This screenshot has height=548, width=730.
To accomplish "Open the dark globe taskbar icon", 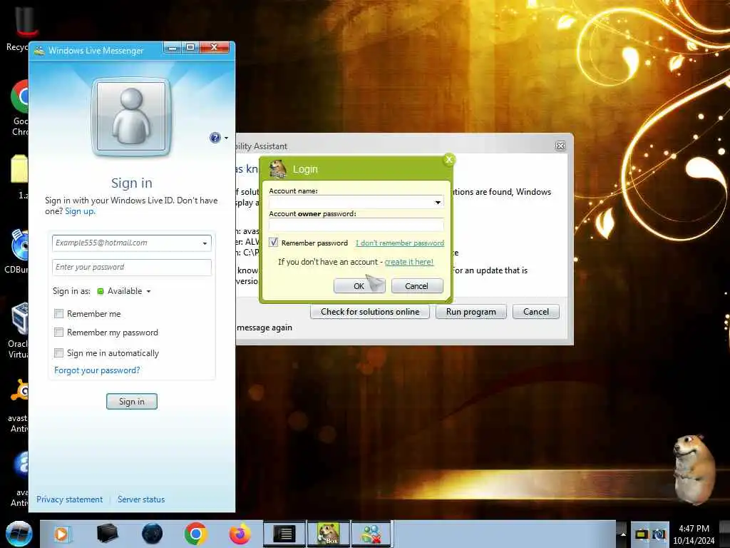I will (x=152, y=534).
